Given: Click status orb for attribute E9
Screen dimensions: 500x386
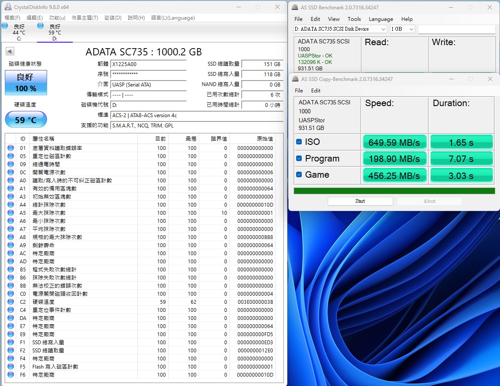Looking at the screenshot, I should [x=11, y=334].
